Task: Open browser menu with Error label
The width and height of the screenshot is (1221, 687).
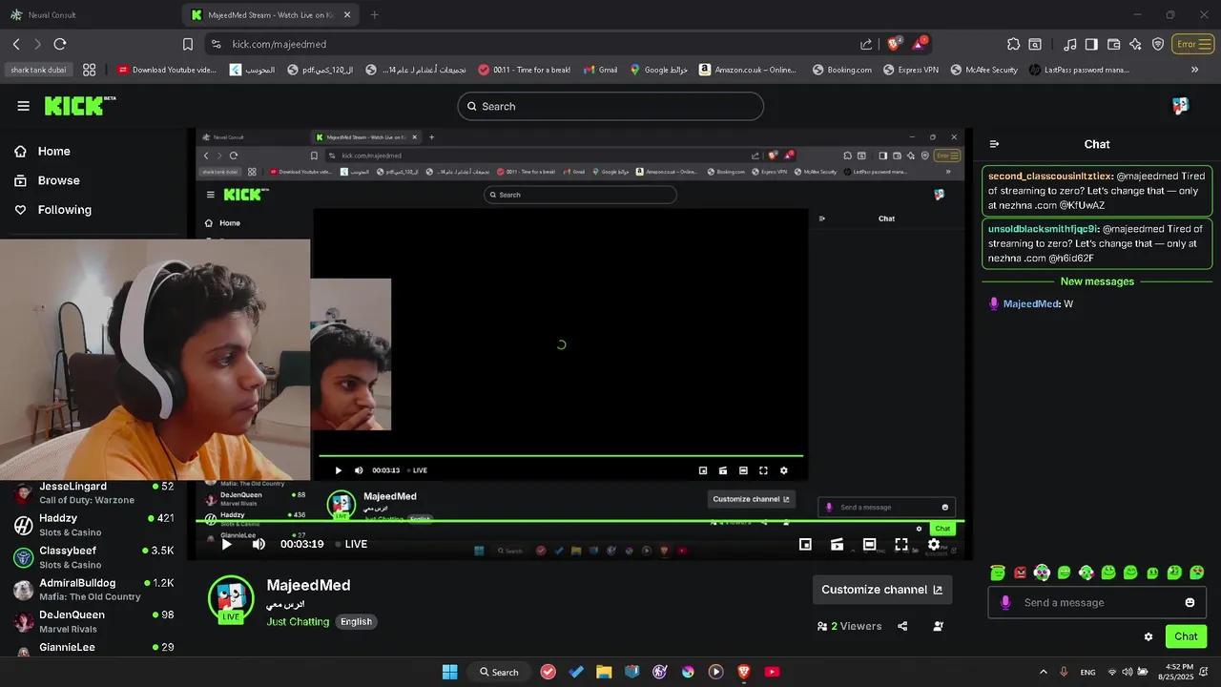Action: [1194, 44]
